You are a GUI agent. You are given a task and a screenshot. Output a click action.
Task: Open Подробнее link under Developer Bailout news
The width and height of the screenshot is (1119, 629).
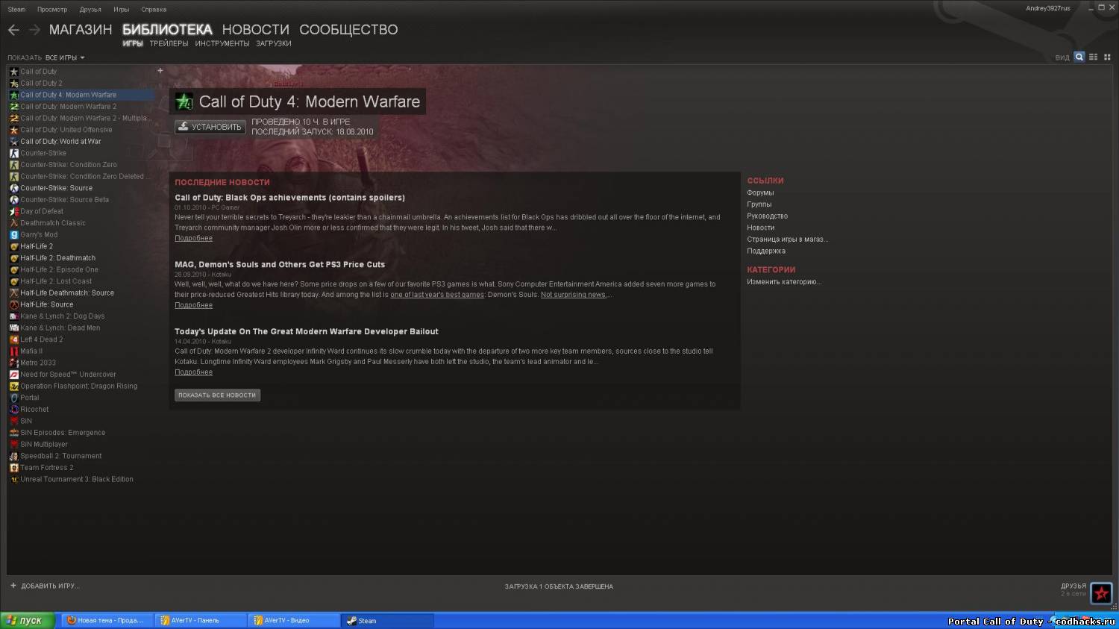point(193,372)
